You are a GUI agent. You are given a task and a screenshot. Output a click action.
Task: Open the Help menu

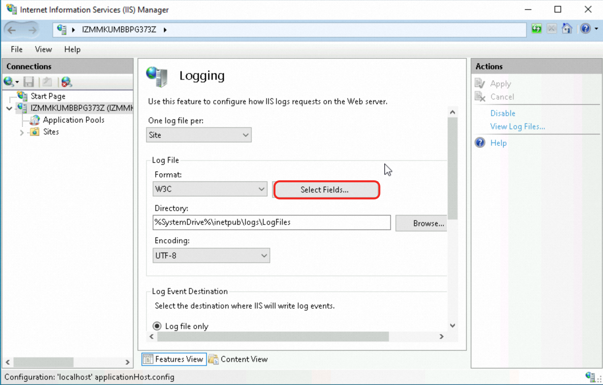tap(72, 49)
